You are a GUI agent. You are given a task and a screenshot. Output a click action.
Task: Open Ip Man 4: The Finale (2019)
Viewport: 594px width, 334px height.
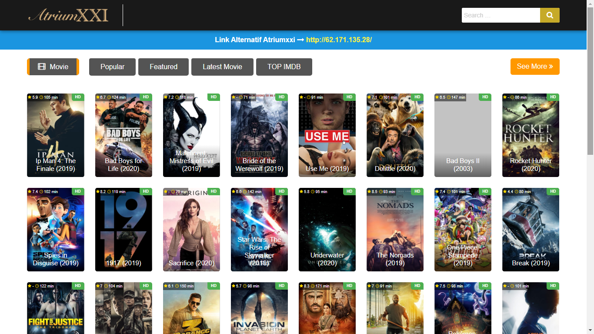(56, 135)
